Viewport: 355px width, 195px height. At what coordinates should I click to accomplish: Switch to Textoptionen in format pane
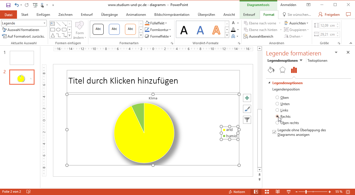(317, 61)
